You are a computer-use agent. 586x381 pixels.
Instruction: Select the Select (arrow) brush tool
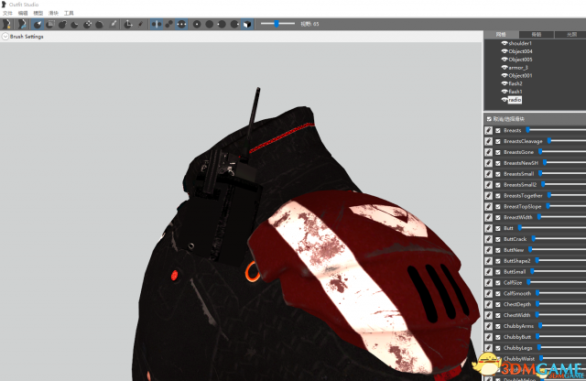(38, 25)
